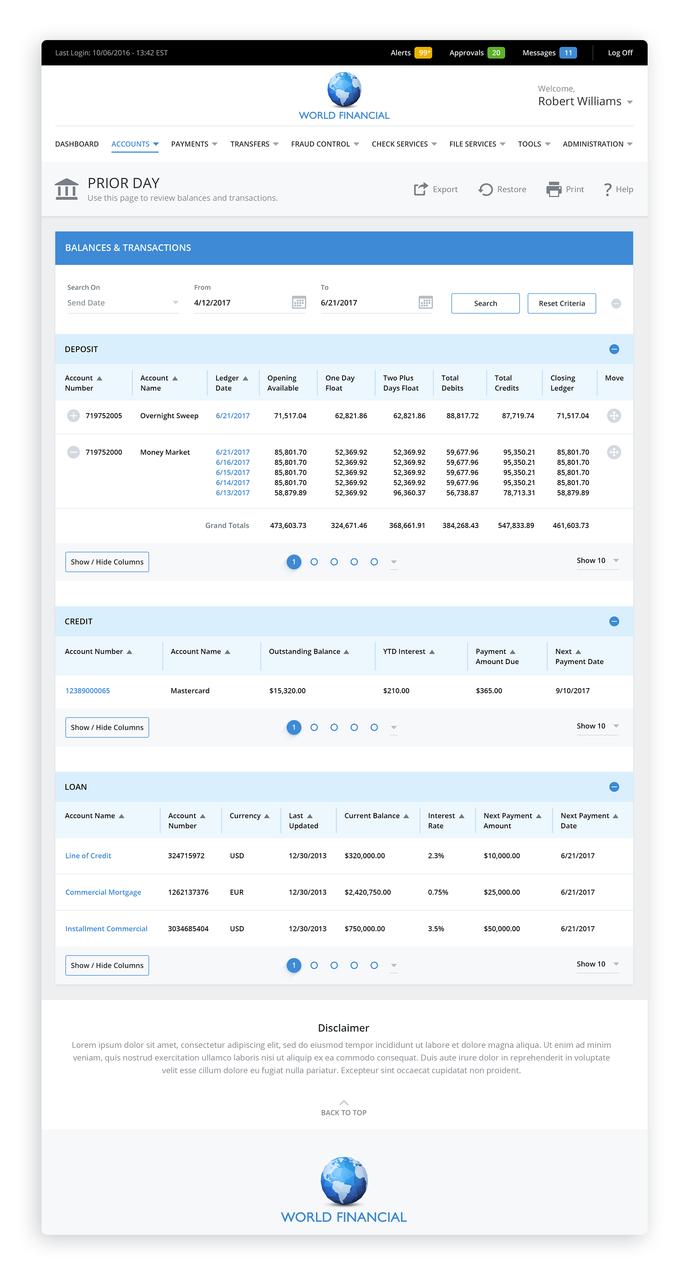Sort Loan table by Next Payment Amount
This screenshot has height=1277, width=687.
click(x=538, y=816)
